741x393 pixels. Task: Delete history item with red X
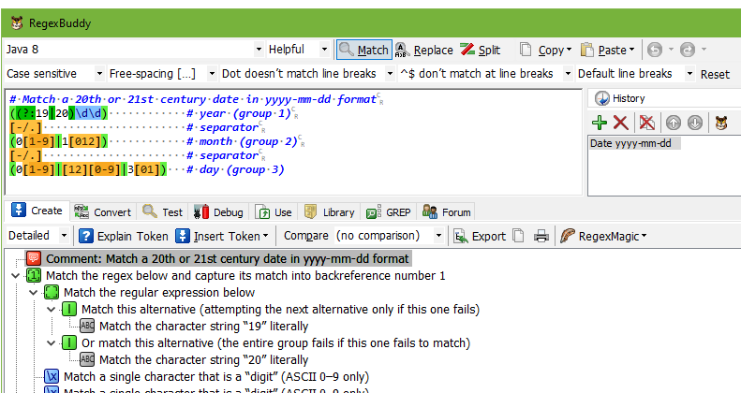click(620, 123)
